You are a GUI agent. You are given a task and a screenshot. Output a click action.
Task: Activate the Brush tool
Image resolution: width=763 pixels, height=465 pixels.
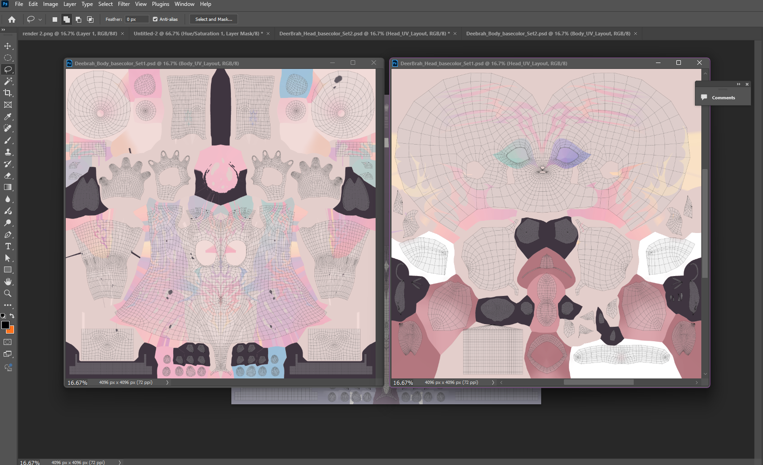click(x=8, y=140)
